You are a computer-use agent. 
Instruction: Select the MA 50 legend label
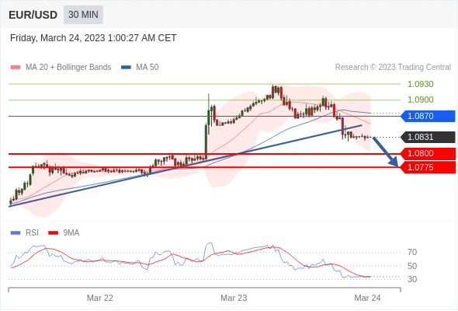pyautogui.click(x=147, y=68)
